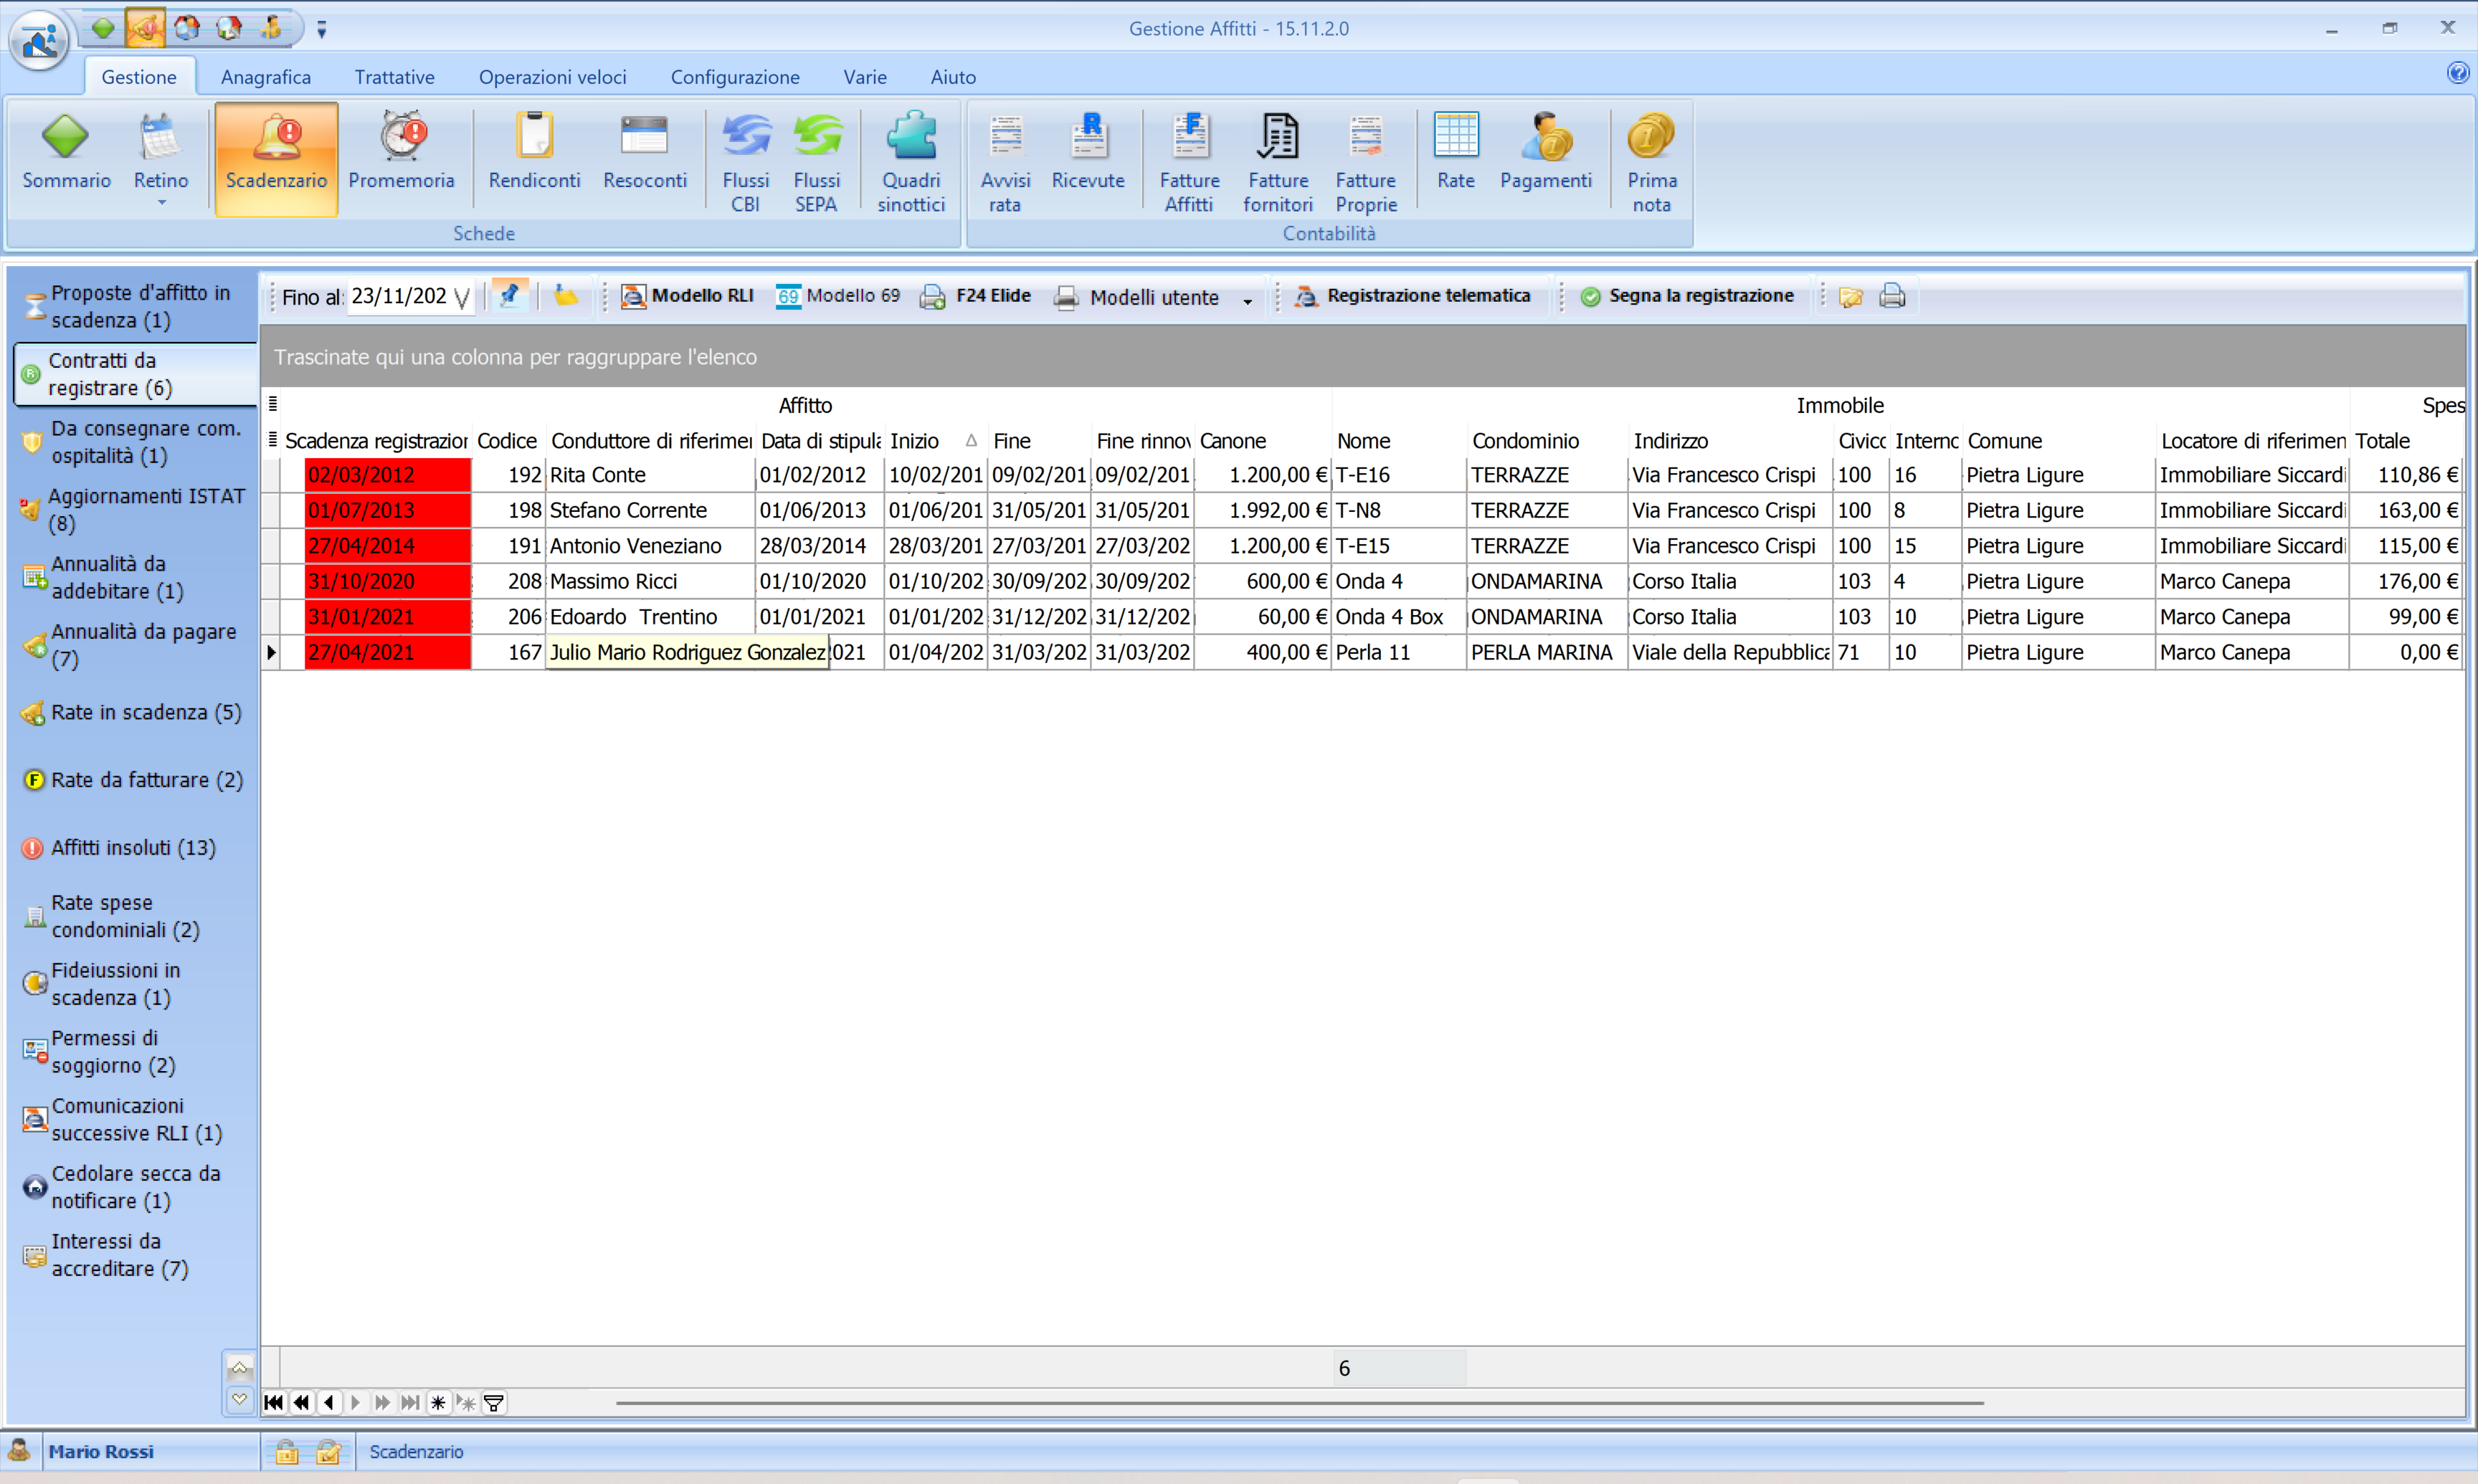The height and width of the screenshot is (1484, 2478).
Task: Open the application main menu orb
Action: point(39,40)
